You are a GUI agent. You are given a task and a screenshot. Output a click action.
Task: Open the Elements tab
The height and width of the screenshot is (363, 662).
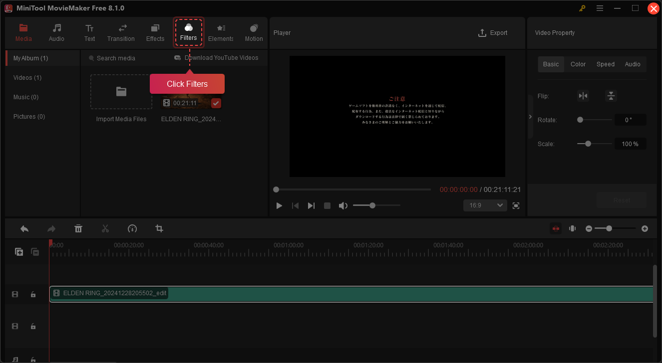(221, 33)
